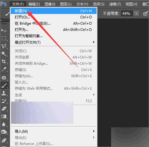Viewport: 149px width, 147px height.
Task: Select the Brush tool in toolbox
Action: 4,85
